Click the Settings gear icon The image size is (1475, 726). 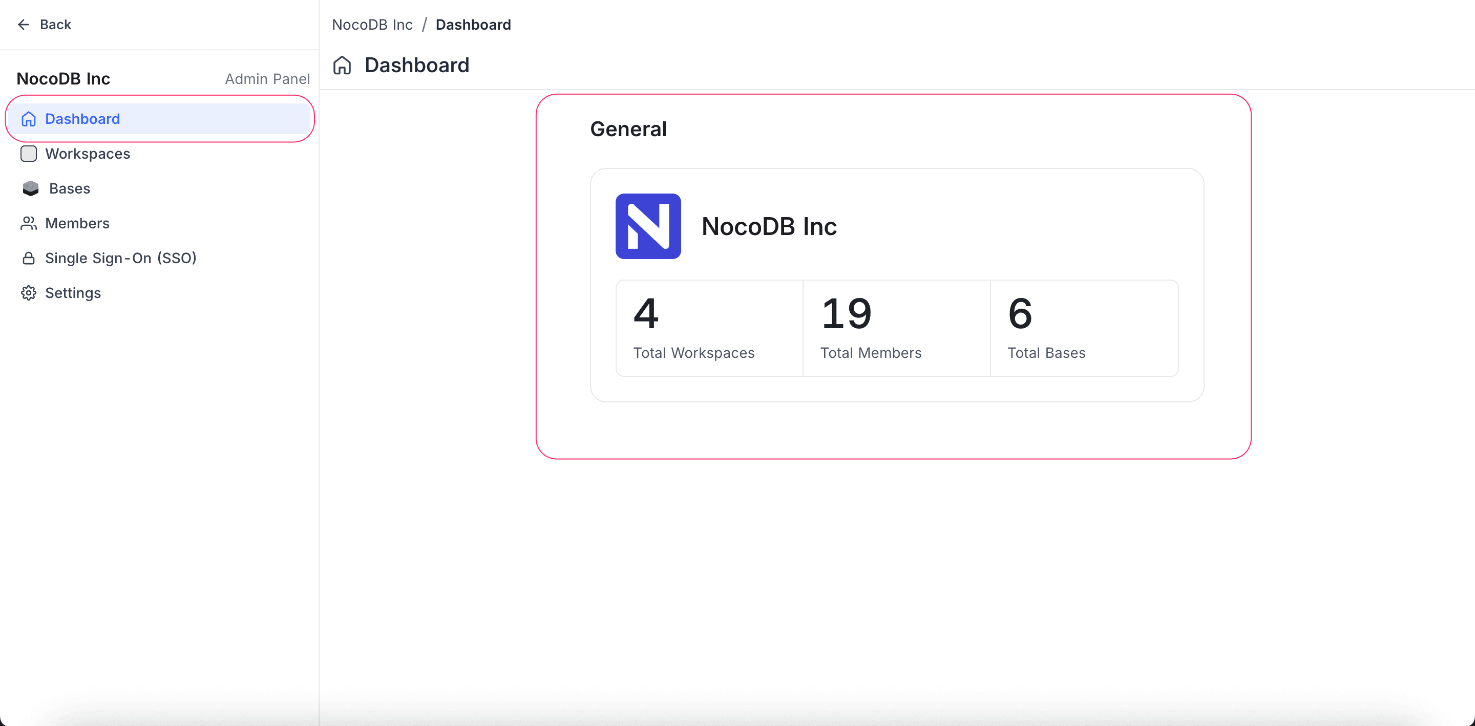tap(29, 293)
